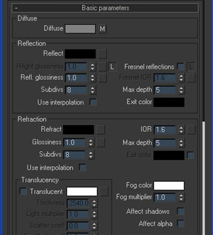Viewport: 213px width, 235px height.
Task: Adjust the Refraction Max depth spinner
Action: point(181,143)
